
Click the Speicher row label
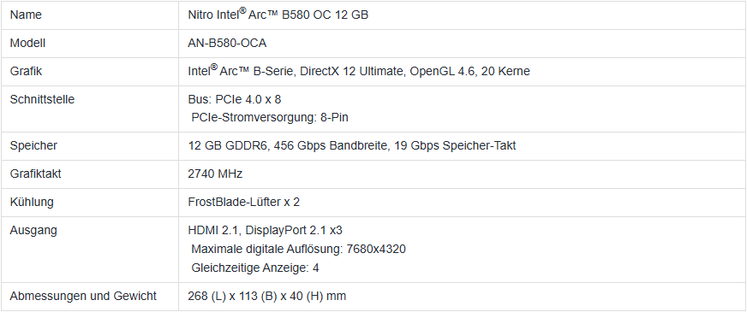tap(33, 145)
